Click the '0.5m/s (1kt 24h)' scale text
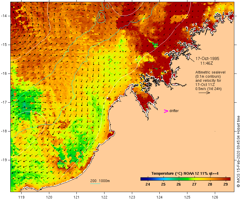Viewport: 242px width, 200px height. 209,89
